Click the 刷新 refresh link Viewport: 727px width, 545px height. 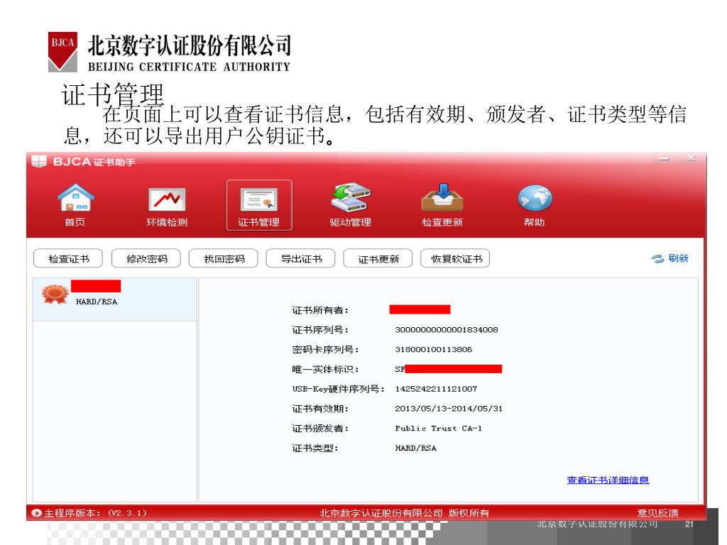678,258
